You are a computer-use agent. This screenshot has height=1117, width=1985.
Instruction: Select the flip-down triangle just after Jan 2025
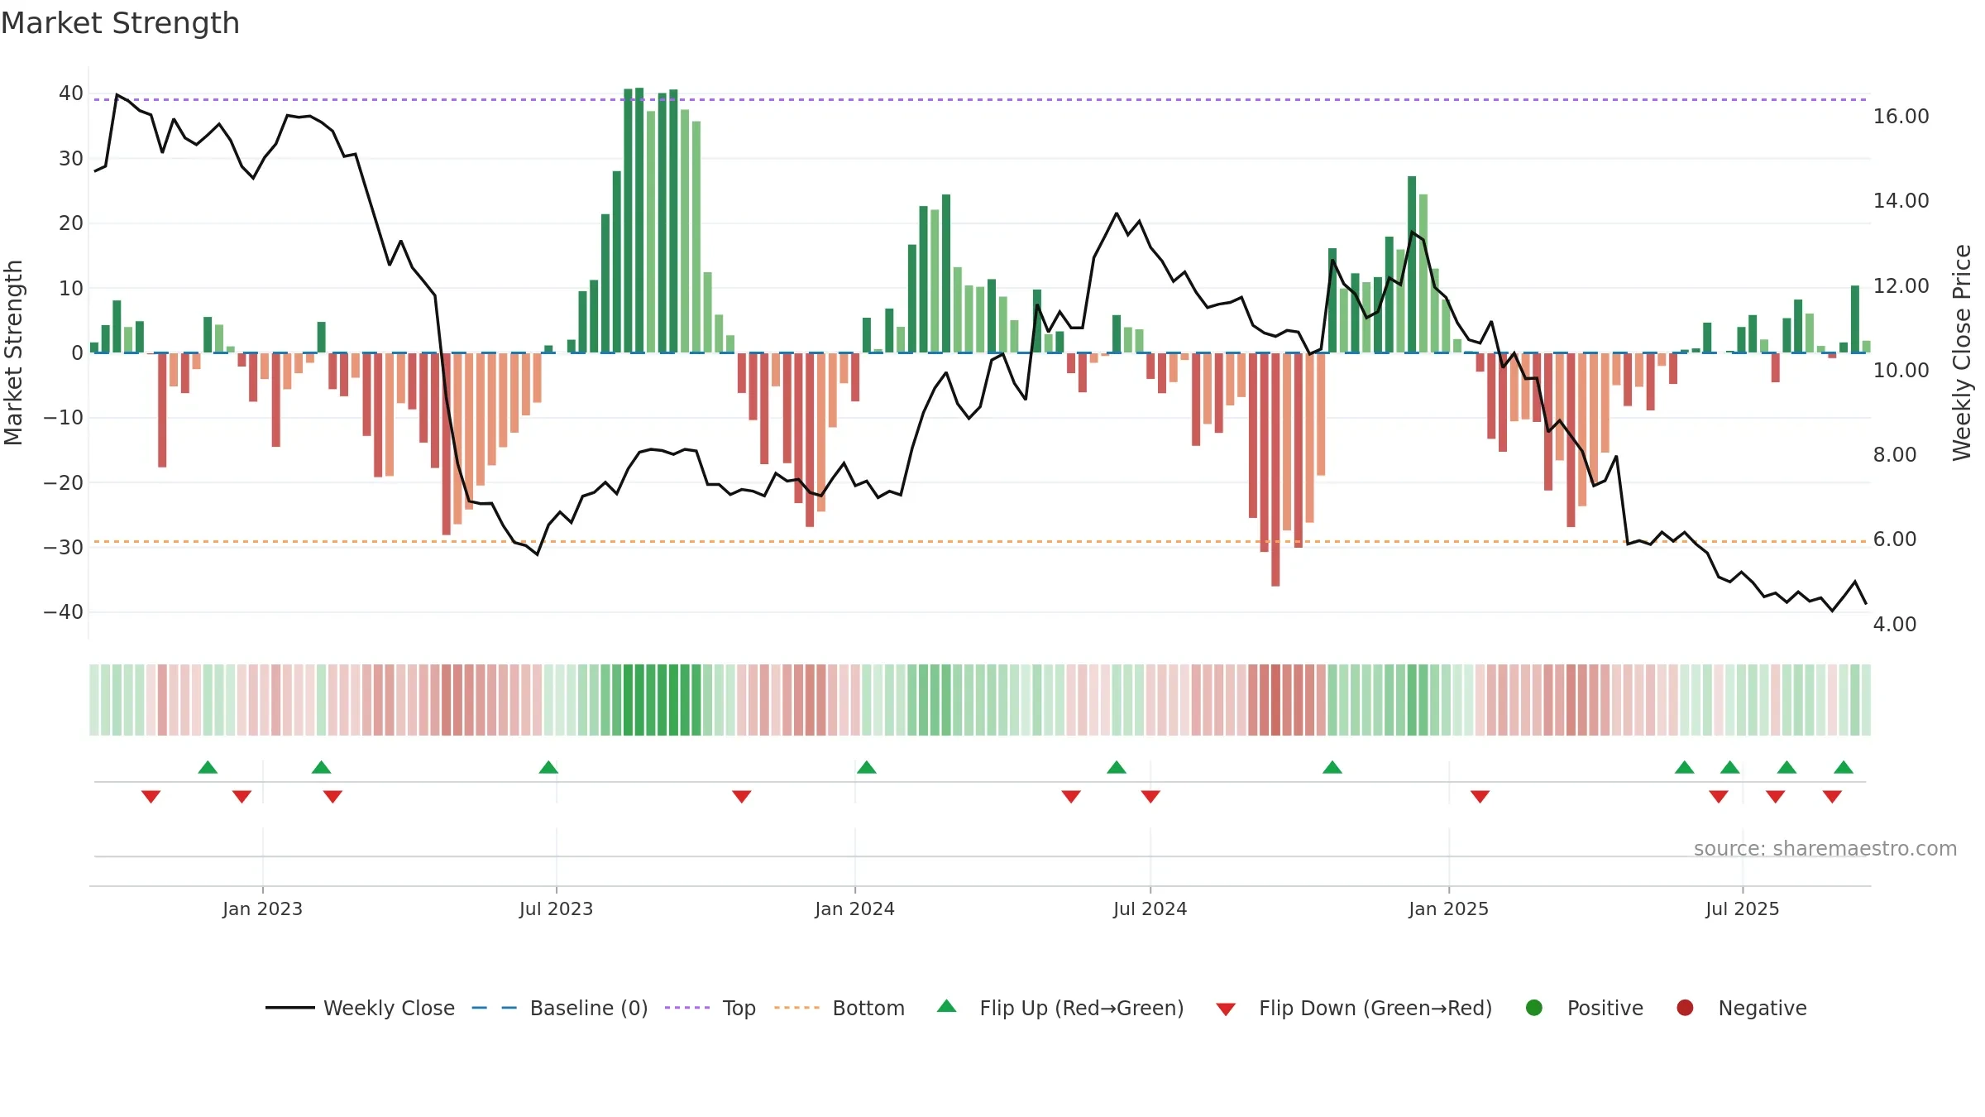click(1480, 797)
